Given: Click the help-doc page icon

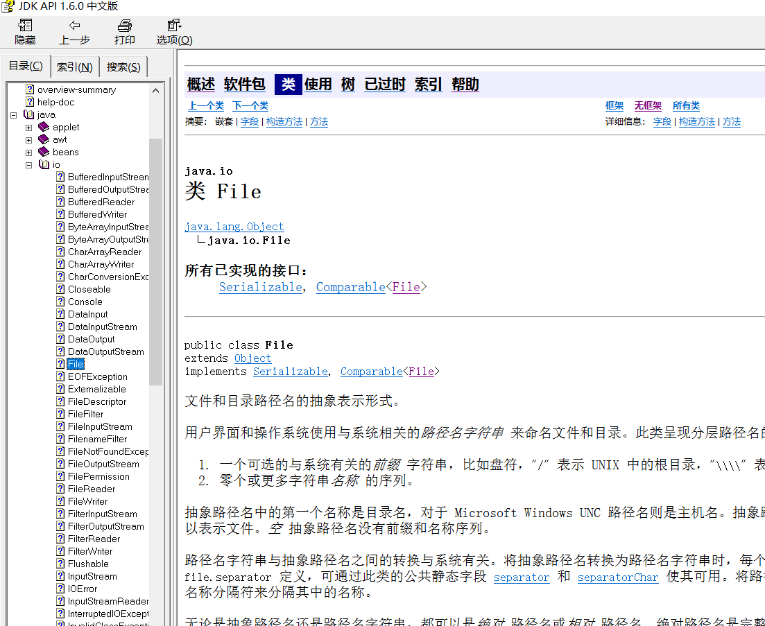Looking at the screenshot, I should point(30,102).
